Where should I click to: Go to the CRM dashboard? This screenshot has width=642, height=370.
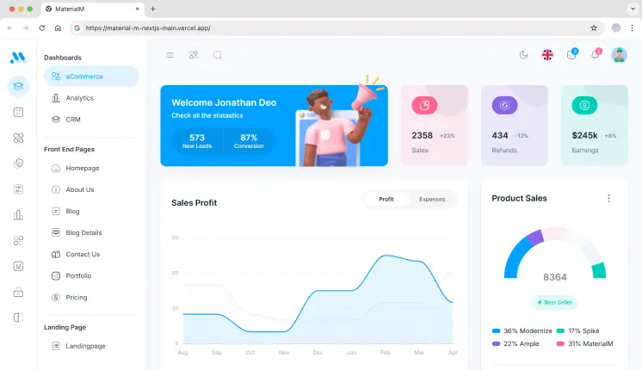click(x=73, y=120)
